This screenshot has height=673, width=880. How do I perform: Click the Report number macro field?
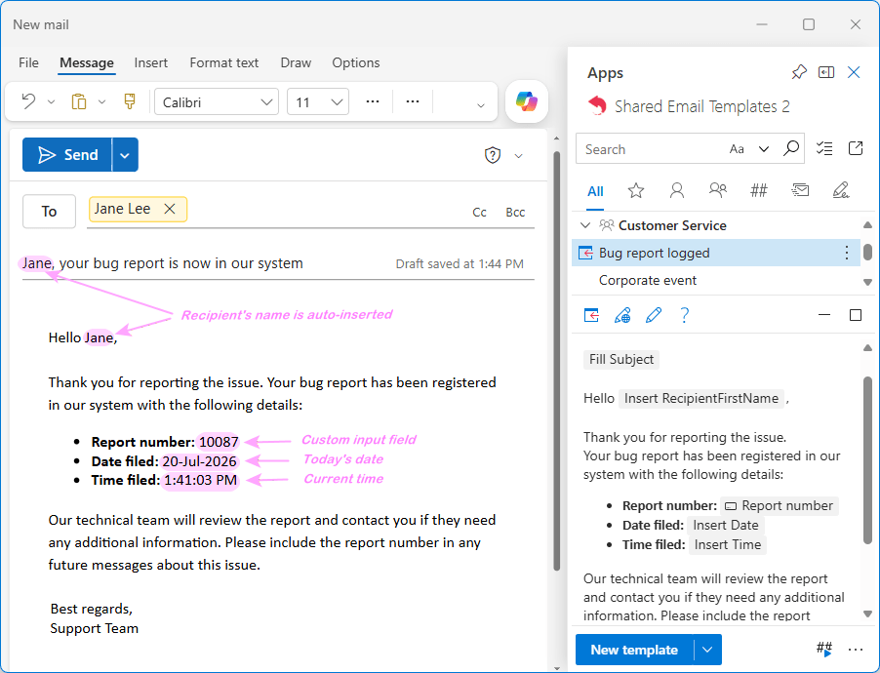point(780,506)
